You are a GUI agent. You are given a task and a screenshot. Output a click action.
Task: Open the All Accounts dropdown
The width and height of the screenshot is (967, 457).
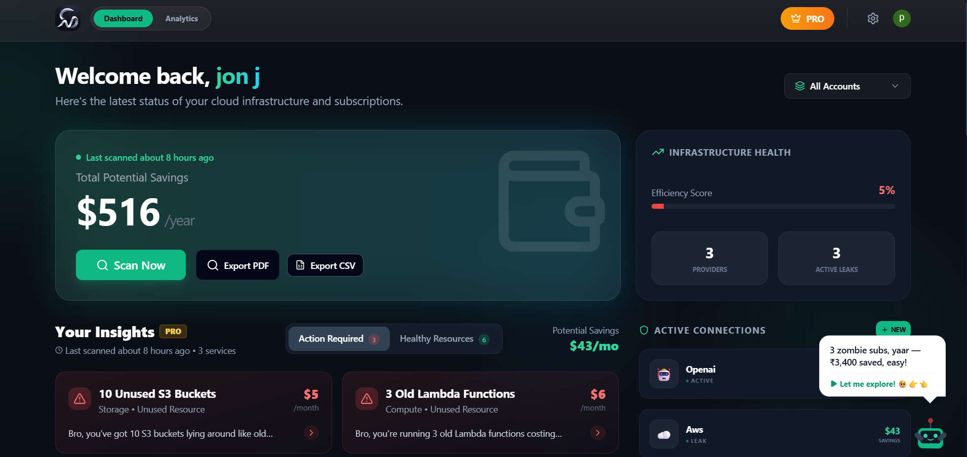click(847, 86)
